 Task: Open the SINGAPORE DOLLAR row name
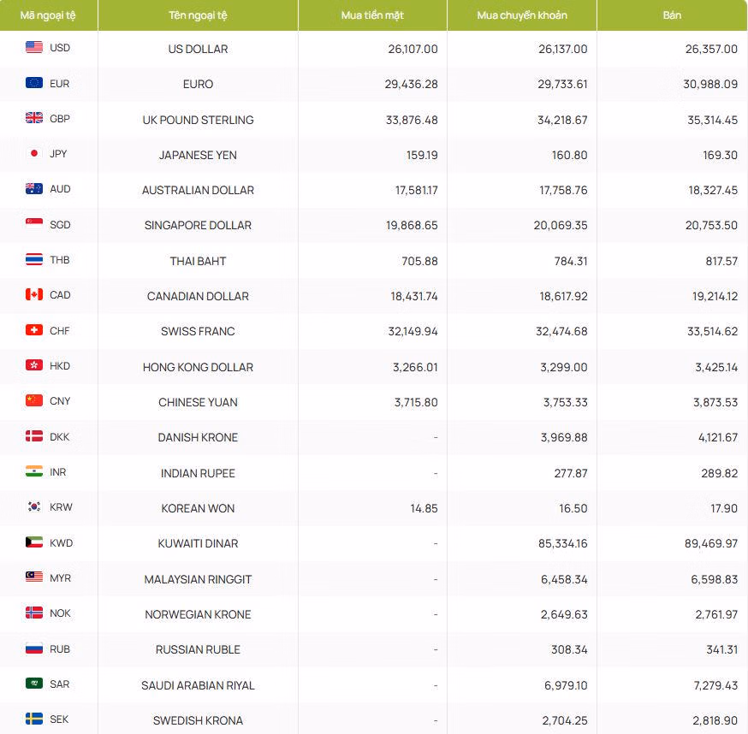tap(198, 225)
